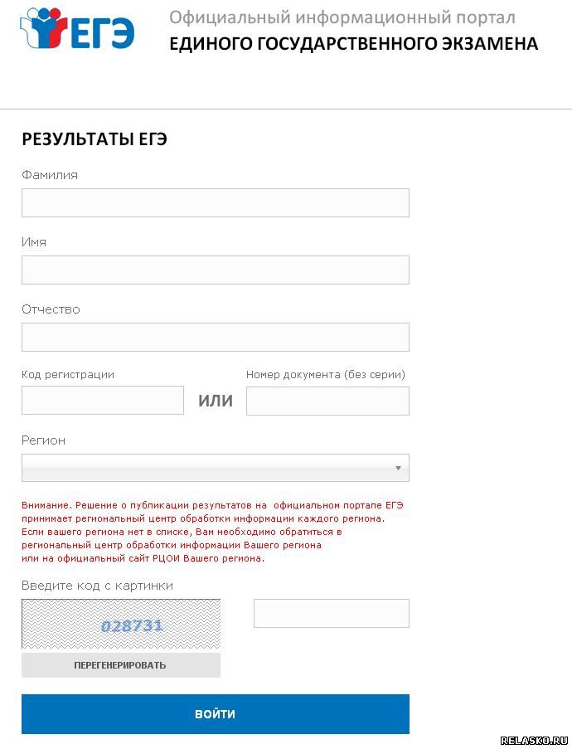The height and width of the screenshot is (749, 572).
Task: Click the Отчество input box
Action: (x=215, y=337)
